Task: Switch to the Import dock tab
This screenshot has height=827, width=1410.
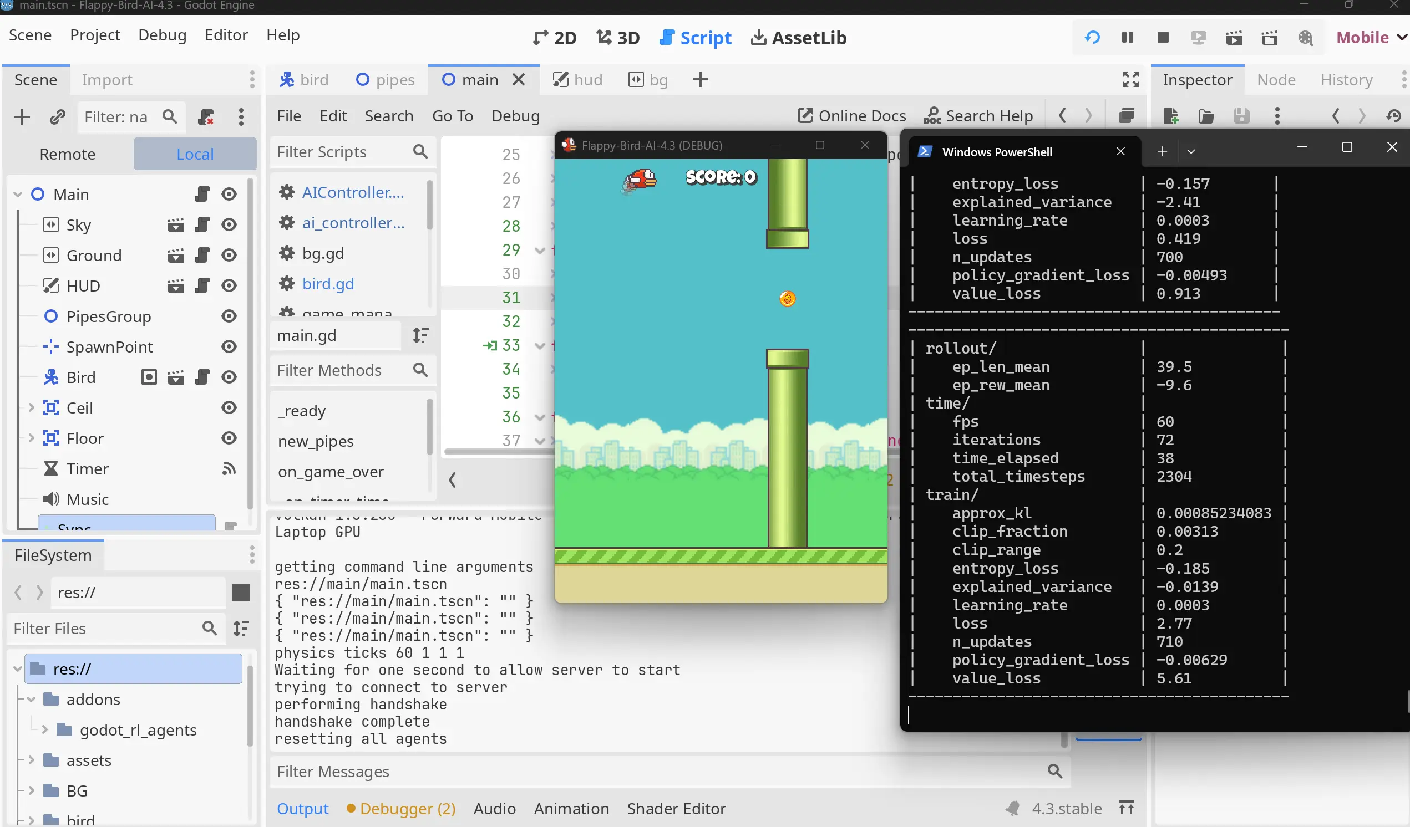Action: pos(107,80)
